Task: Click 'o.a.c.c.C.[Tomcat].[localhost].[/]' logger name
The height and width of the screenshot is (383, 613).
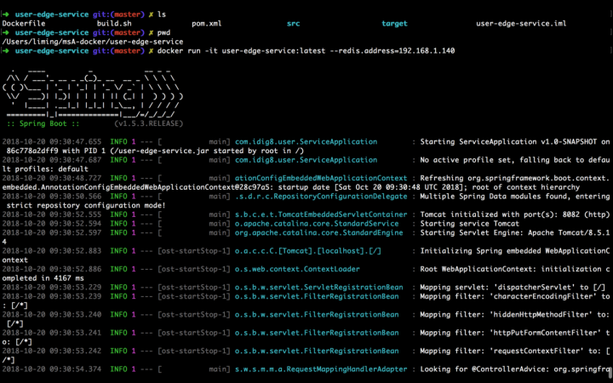Action: point(308,251)
